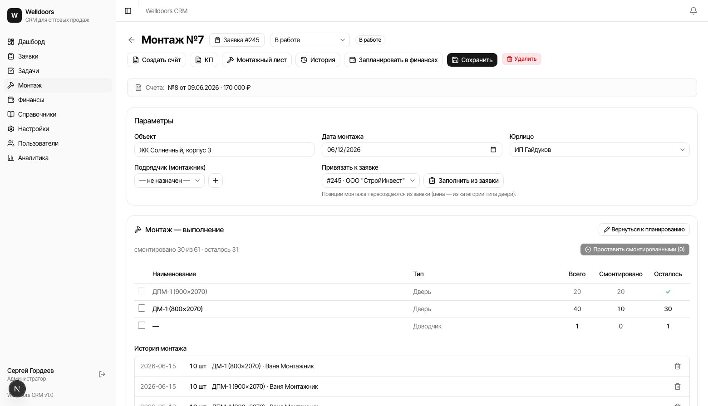Open the calendar picker for Дата монтажа
Viewport: 708px width, 406px height.
493,150
